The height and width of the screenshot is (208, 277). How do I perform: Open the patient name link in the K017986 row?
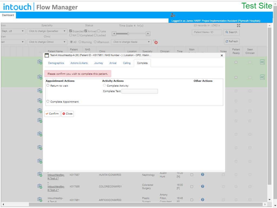click(x=56, y=188)
